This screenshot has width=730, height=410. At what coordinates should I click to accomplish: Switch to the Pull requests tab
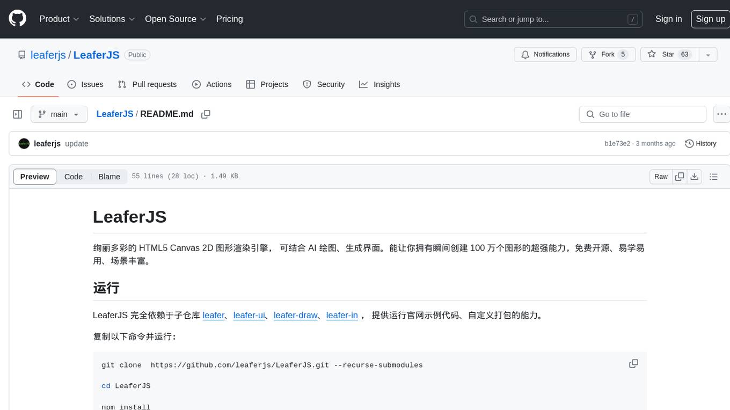tap(147, 84)
